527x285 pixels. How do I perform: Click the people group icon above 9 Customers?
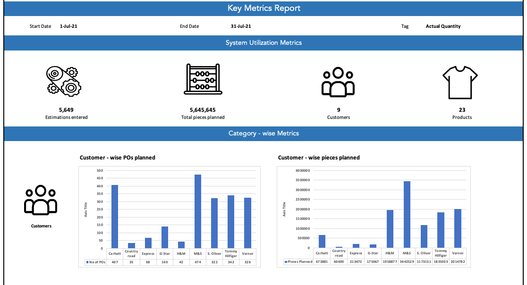[338, 82]
